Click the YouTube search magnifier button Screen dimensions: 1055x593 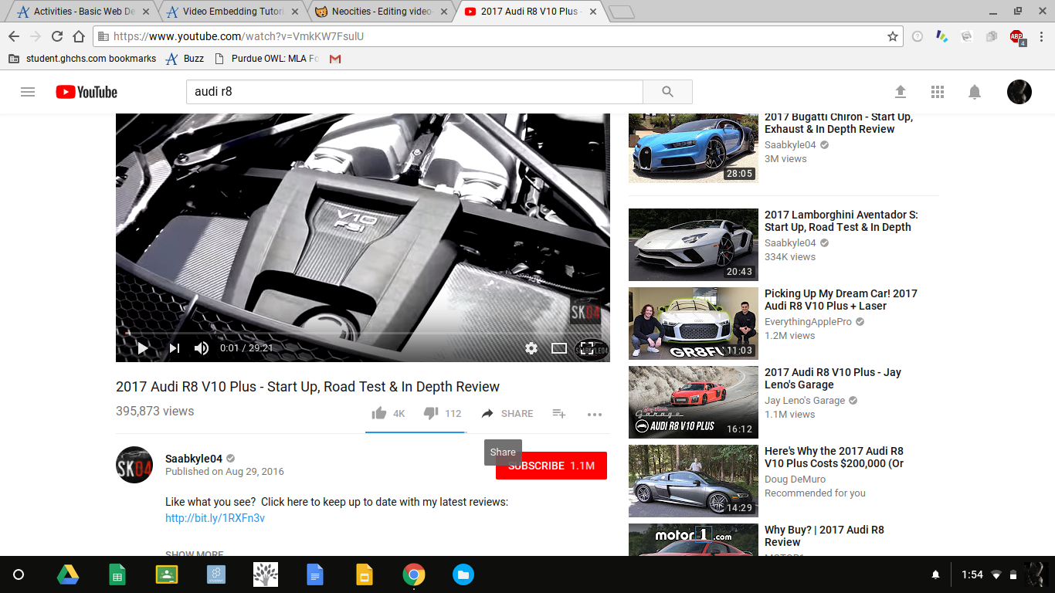click(x=667, y=92)
